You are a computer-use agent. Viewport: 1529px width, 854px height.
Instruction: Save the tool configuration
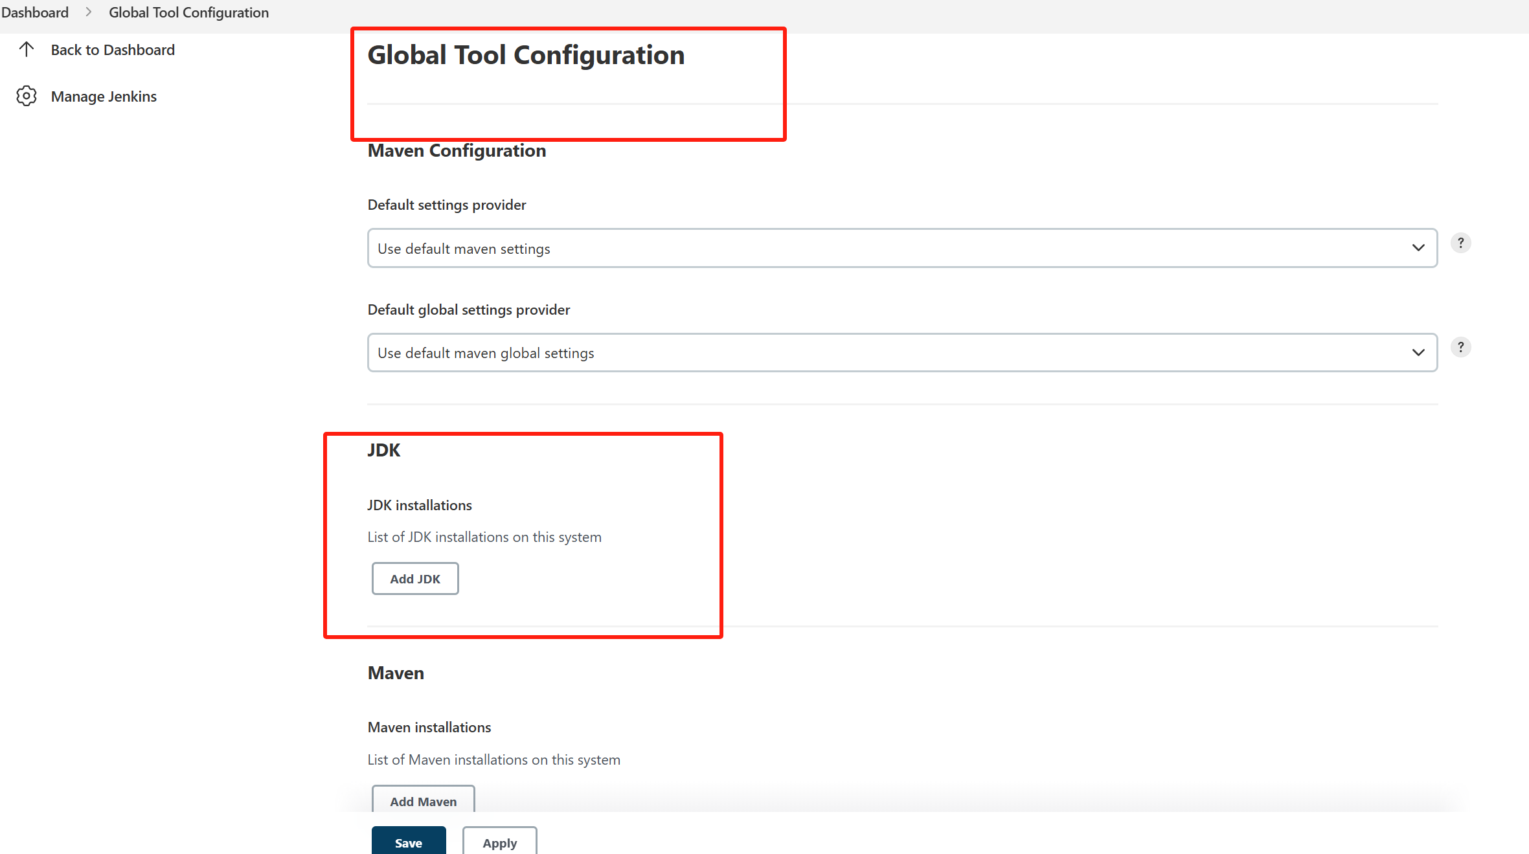pyautogui.click(x=408, y=842)
